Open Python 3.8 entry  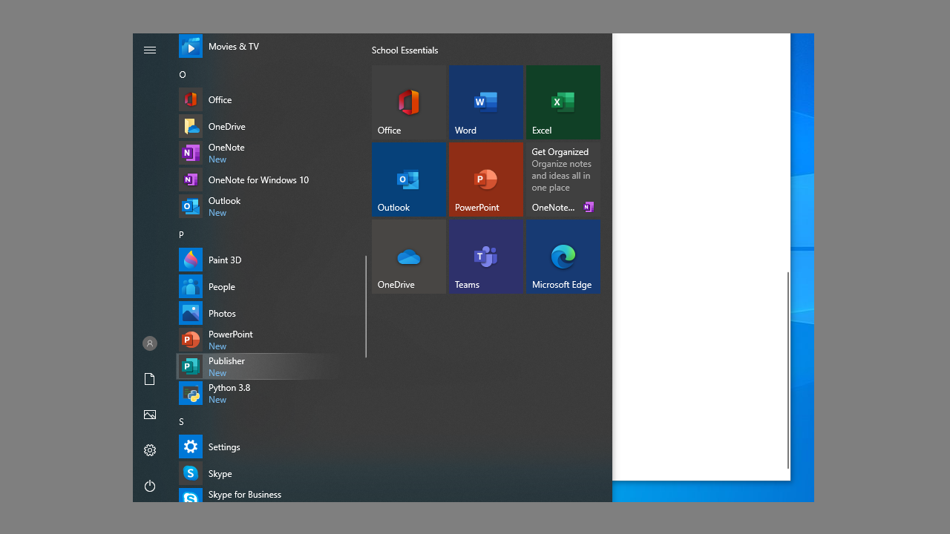pyautogui.click(x=258, y=393)
